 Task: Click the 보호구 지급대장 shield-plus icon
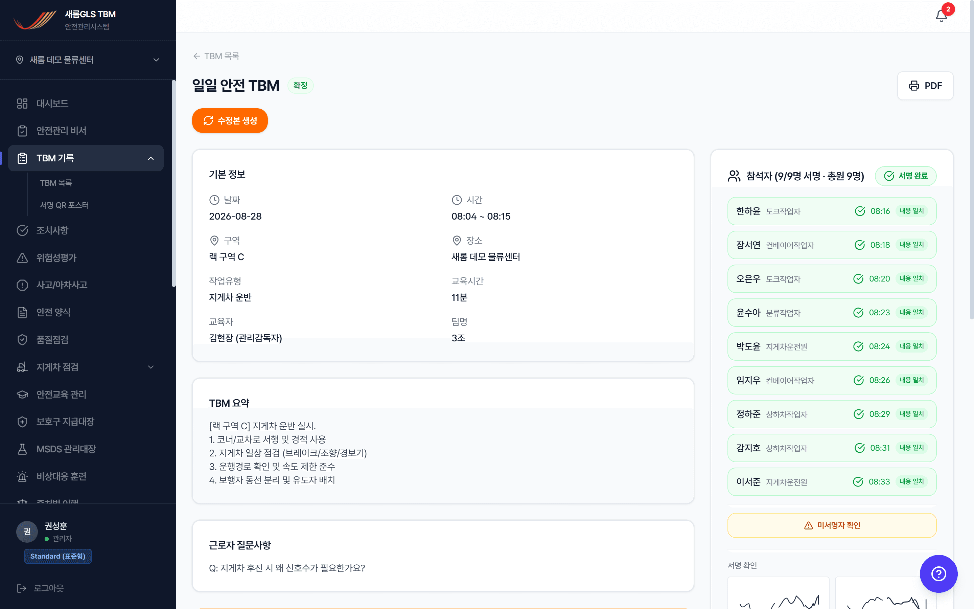(22, 422)
